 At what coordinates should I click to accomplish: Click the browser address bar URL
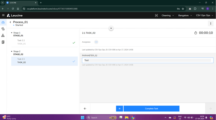[52, 9]
